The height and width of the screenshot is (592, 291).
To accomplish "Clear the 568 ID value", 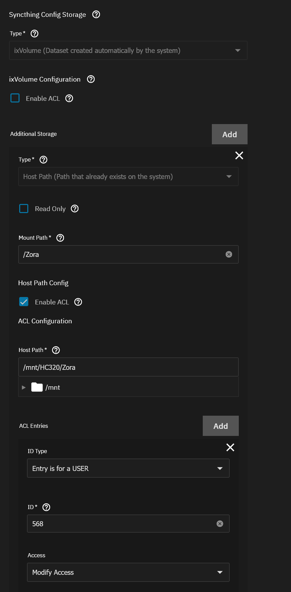I will [220, 524].
